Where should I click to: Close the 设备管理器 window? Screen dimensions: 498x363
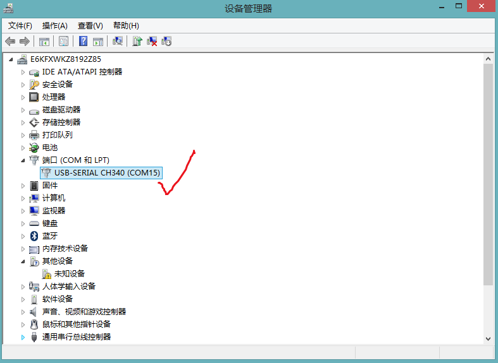tap(482, 6)
